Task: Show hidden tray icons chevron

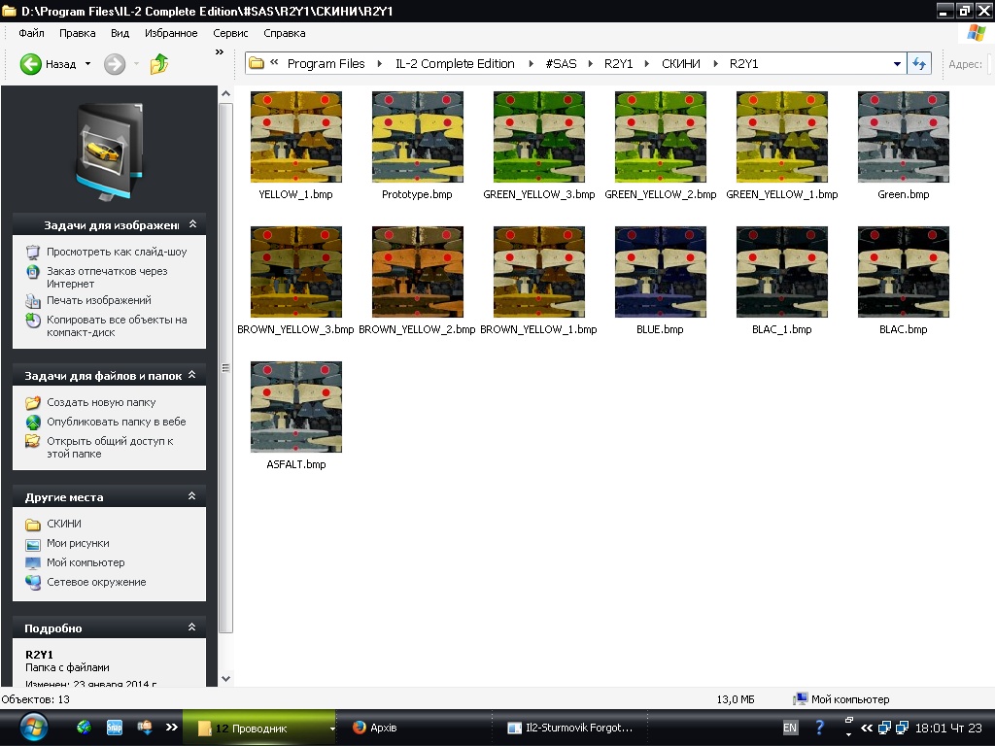Action: coord(866,728)
